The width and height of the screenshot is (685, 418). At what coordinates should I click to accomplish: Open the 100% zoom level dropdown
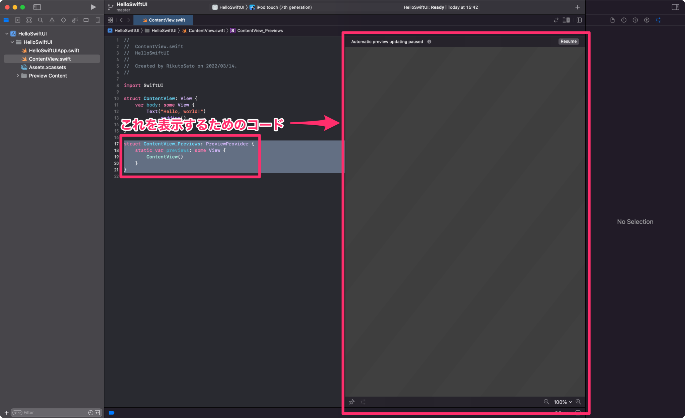coord(563,402)
